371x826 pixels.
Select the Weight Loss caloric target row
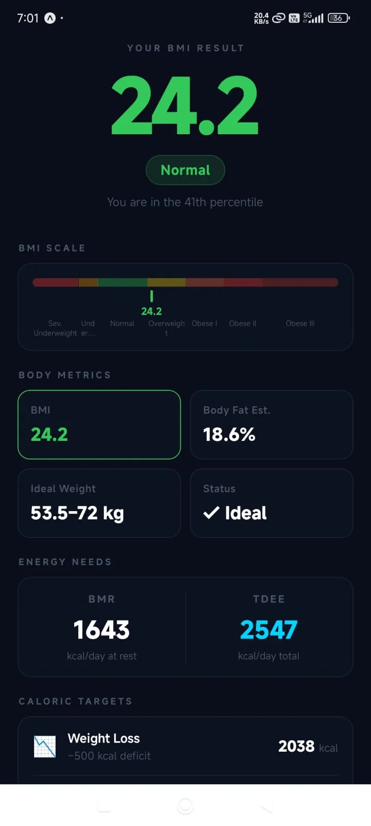[x=185, y=746]
